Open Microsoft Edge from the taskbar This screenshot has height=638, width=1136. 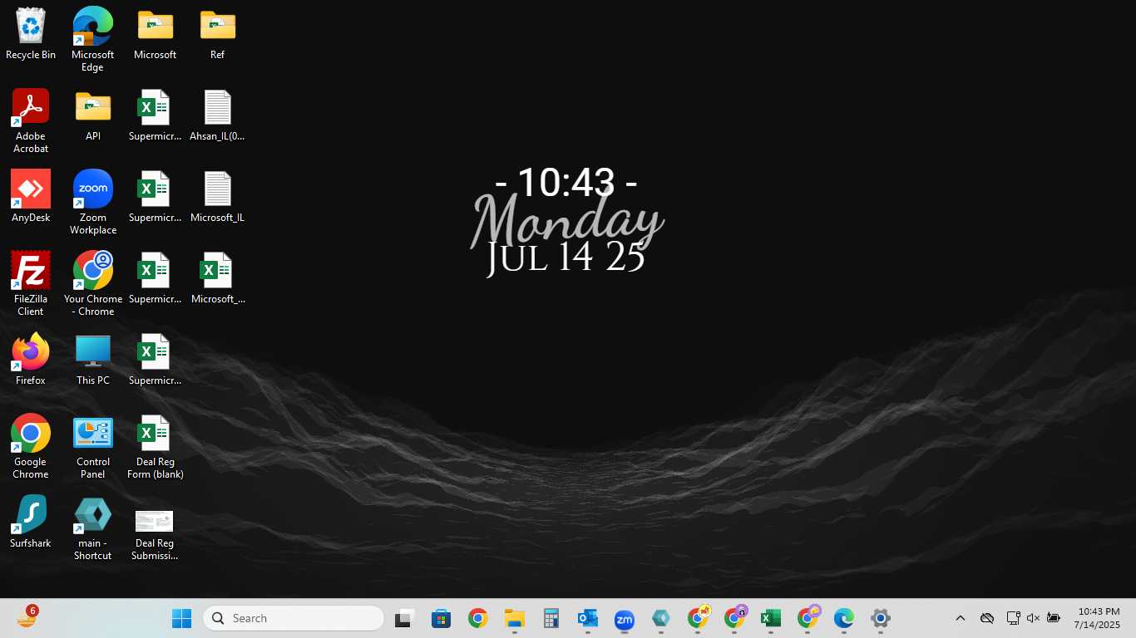coord(844,618)
